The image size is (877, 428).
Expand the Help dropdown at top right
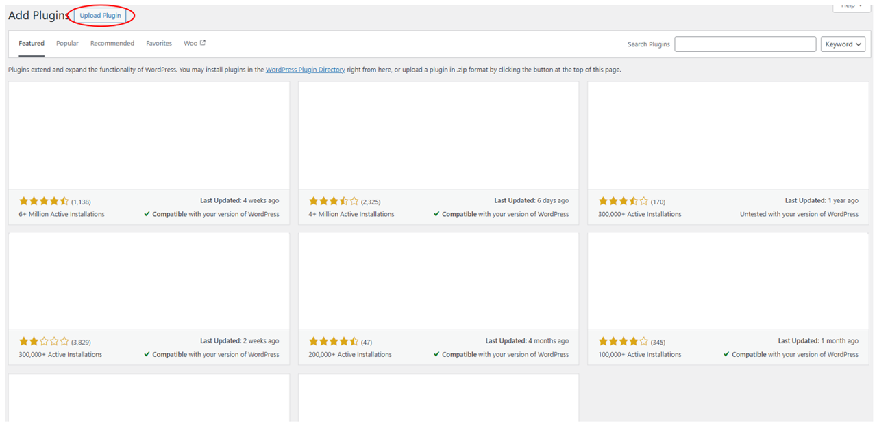[852, 5]
